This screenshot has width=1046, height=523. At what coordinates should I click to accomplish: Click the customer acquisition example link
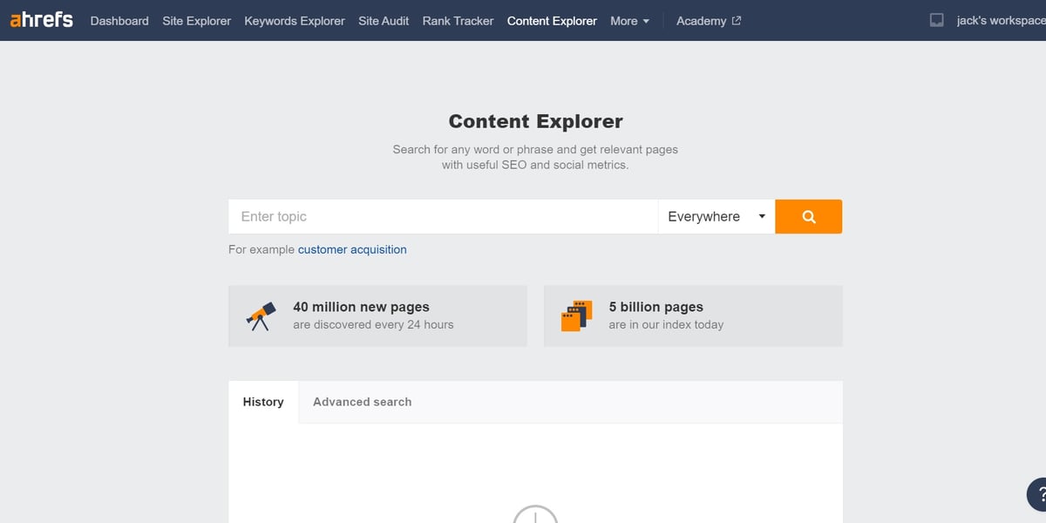(352, 249)
